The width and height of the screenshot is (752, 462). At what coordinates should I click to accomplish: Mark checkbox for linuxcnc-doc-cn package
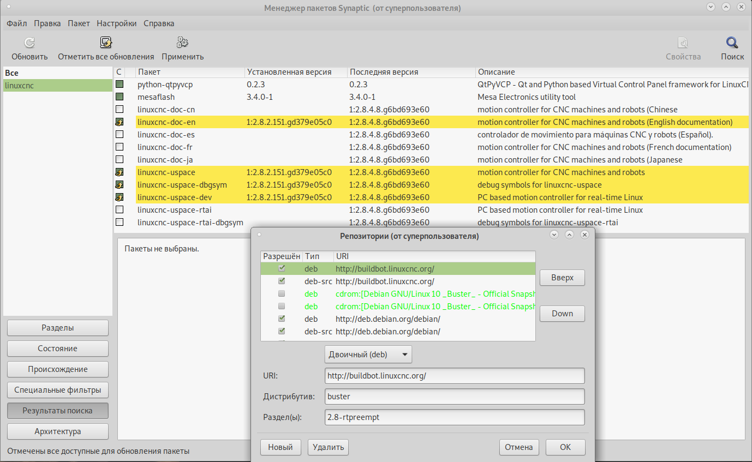[120, 110]
